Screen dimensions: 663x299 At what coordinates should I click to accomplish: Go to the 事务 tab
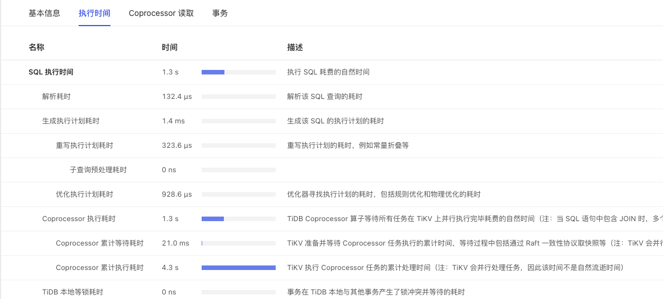[220, 13]
